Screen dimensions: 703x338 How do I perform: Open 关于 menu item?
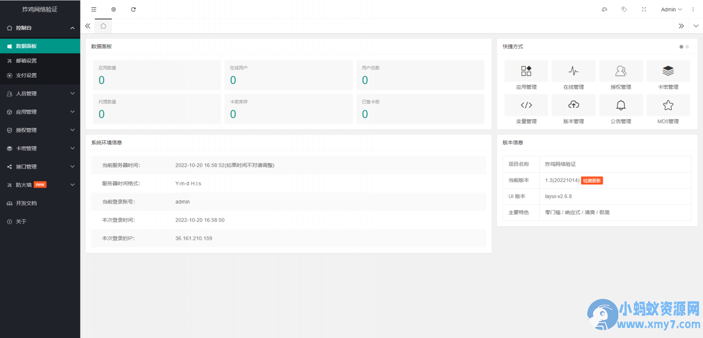tap(40, 222)
